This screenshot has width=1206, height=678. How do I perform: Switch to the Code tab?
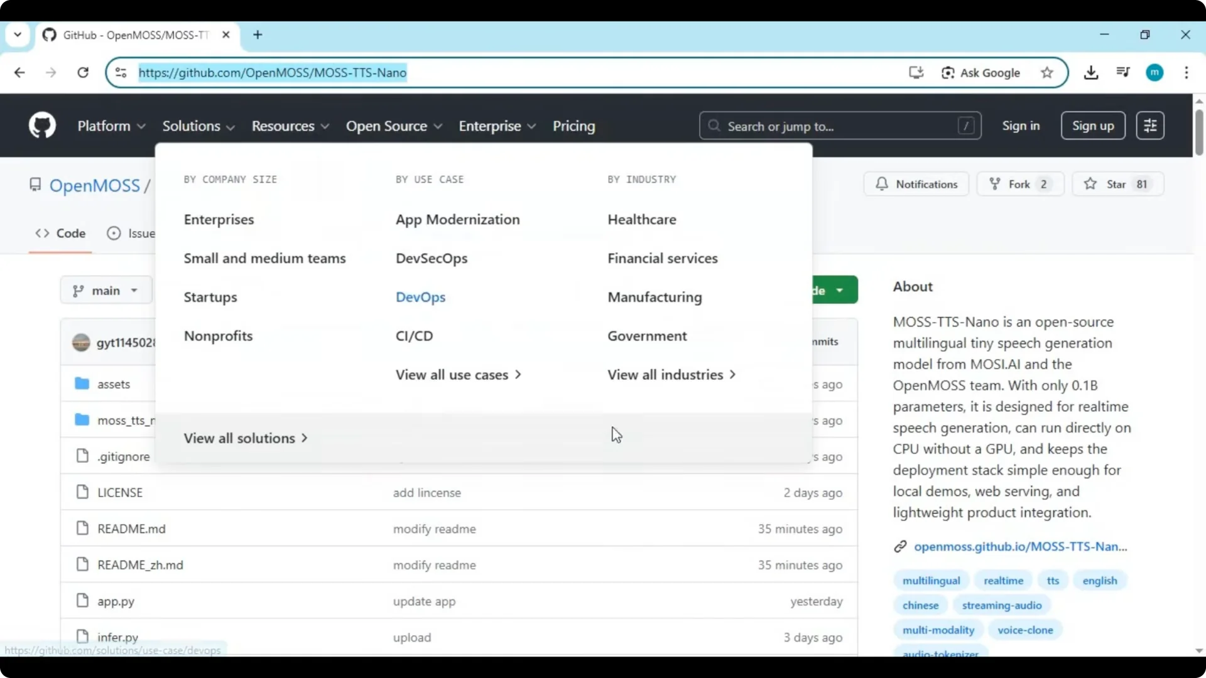click(x=60, y=233)
